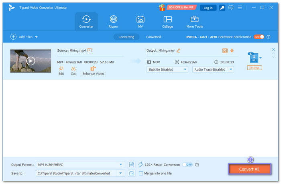Open the Converter tab

click(86, 22)
